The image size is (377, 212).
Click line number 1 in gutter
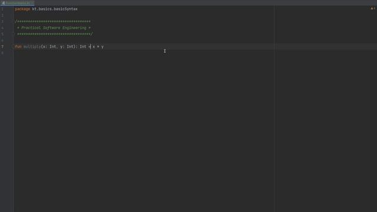tap(2, 9)
